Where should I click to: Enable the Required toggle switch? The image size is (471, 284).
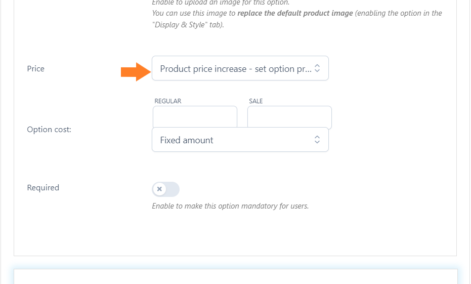(165, 189)
